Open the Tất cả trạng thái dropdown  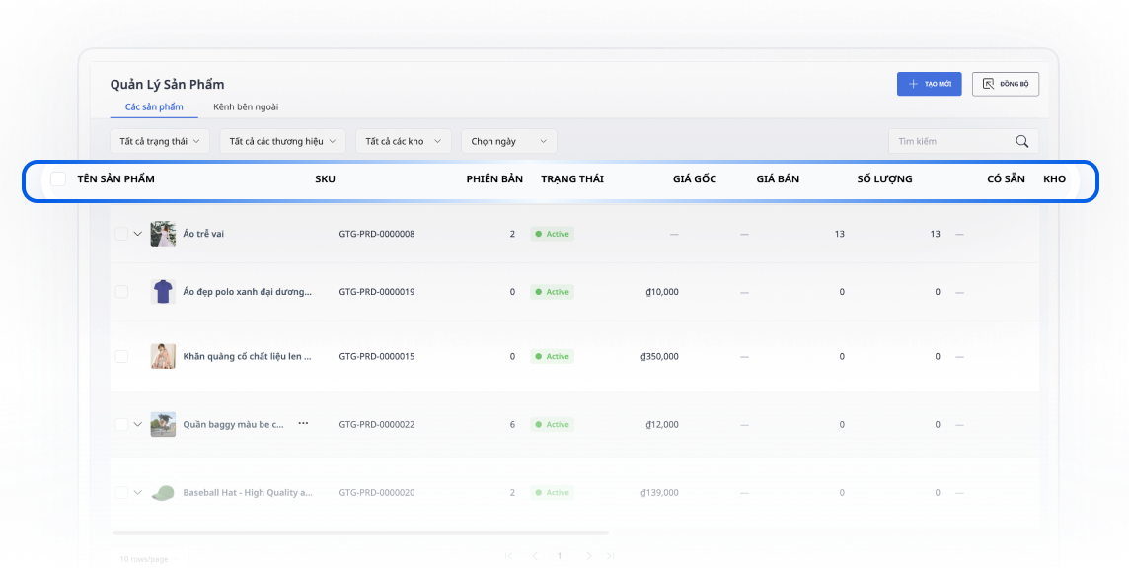click(x=159, y=141)
